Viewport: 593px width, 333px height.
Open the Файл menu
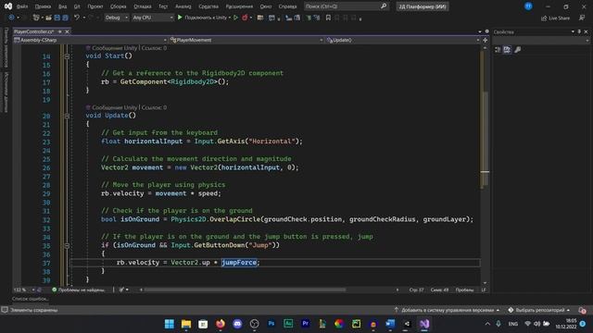point(22,6)
